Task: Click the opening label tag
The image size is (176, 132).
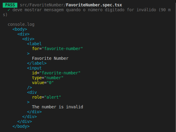Action: (x=34, y=44)
